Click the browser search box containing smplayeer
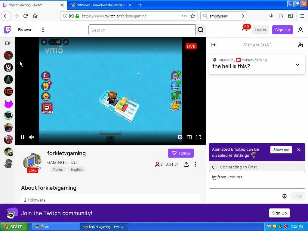 tap(223, 16)
